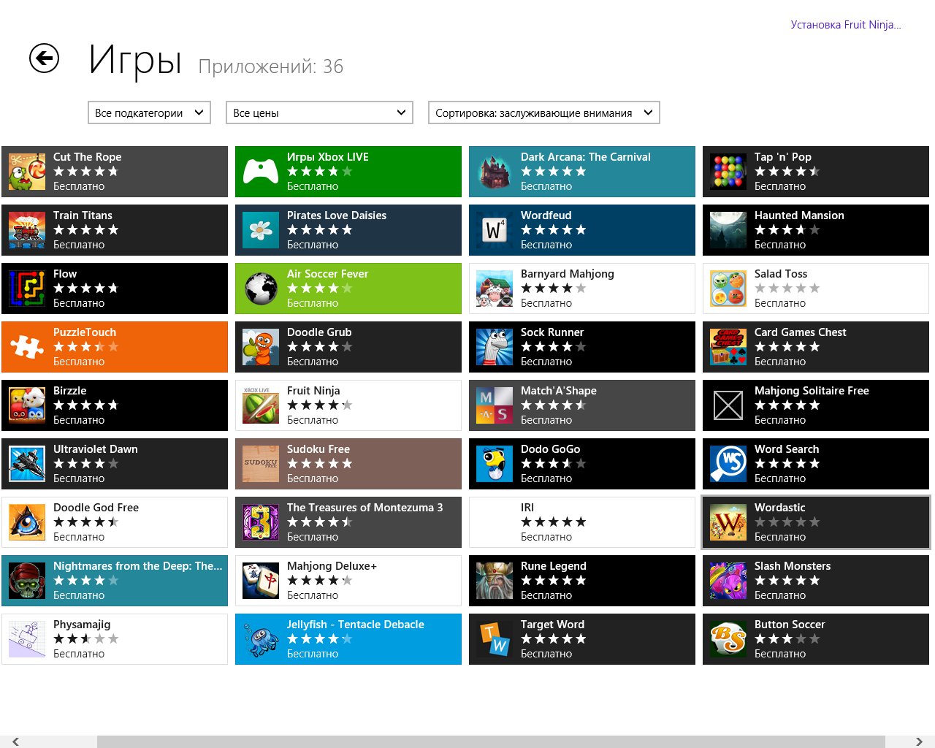Click the 'Dark Arcana: The Carnival' title
Screen dimensions: 935x748
click(586, 157)
